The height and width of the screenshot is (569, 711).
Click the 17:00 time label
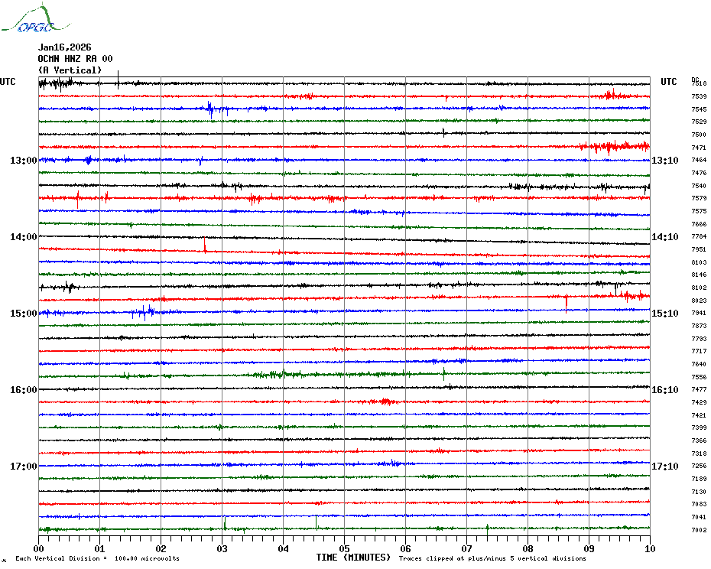click(x=24, y=466)
